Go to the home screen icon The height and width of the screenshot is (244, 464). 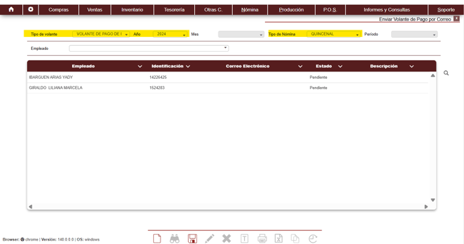[11, 9]
